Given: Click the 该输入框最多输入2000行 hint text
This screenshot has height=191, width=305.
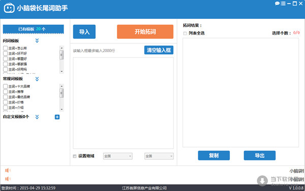Looking at the screenshot, I should tap(94, 51).
